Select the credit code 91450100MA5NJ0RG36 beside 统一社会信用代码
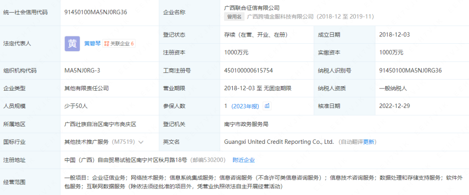 pos(96,12)
